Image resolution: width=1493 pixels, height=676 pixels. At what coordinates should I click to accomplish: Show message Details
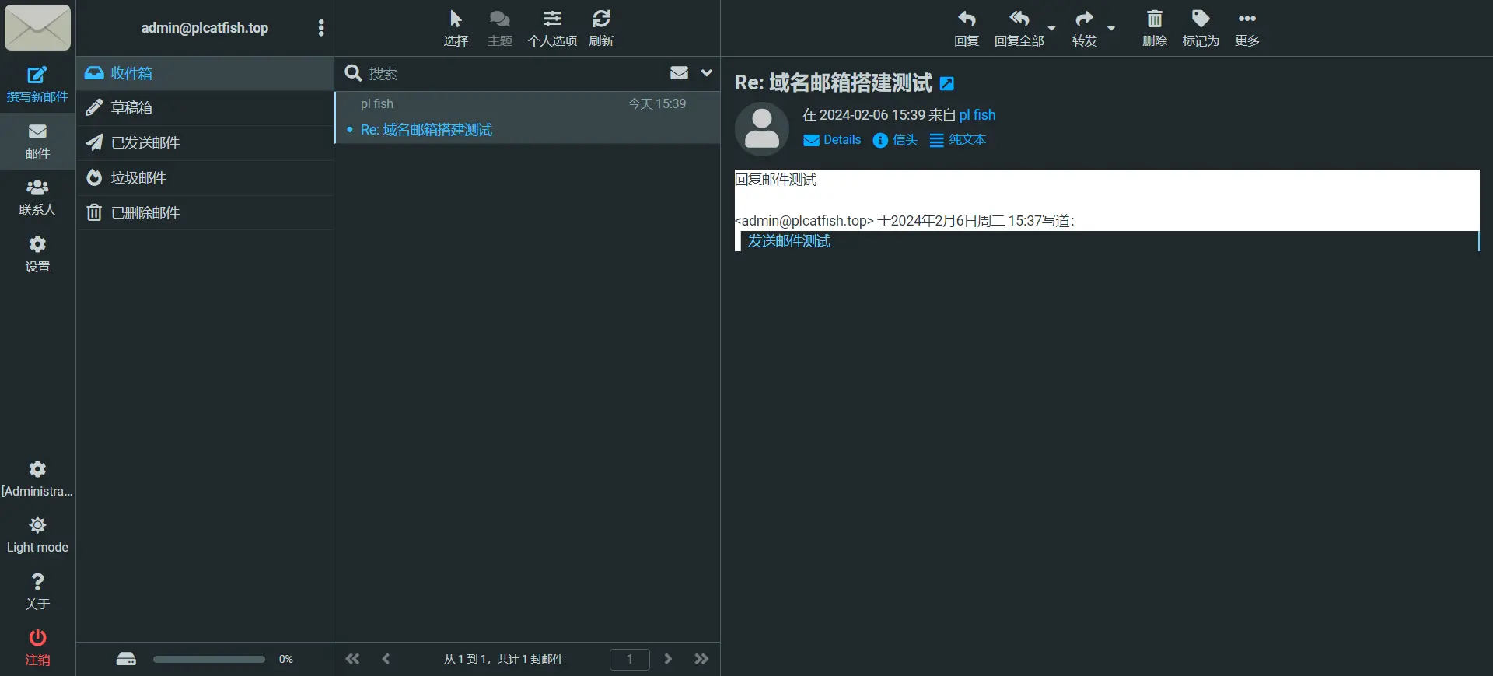(832, 140)
